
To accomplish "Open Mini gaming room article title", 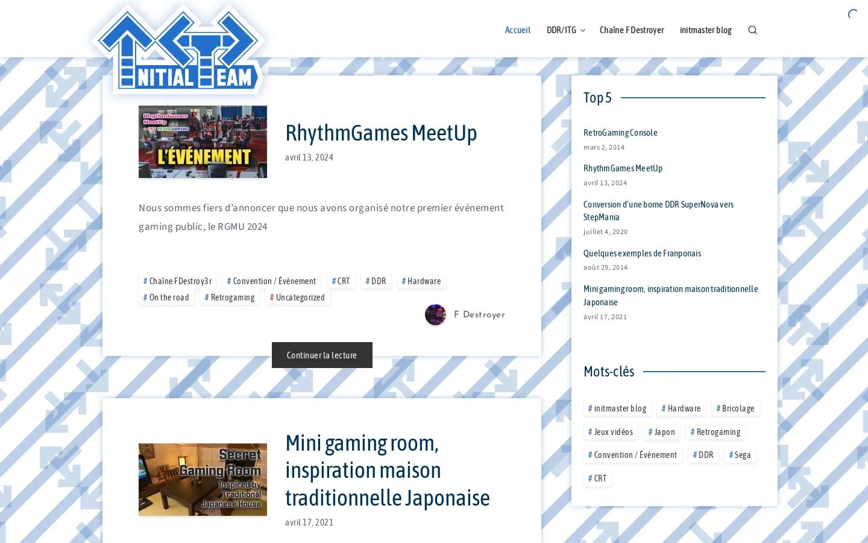I will pyautogui.click(x=388, y=471).
